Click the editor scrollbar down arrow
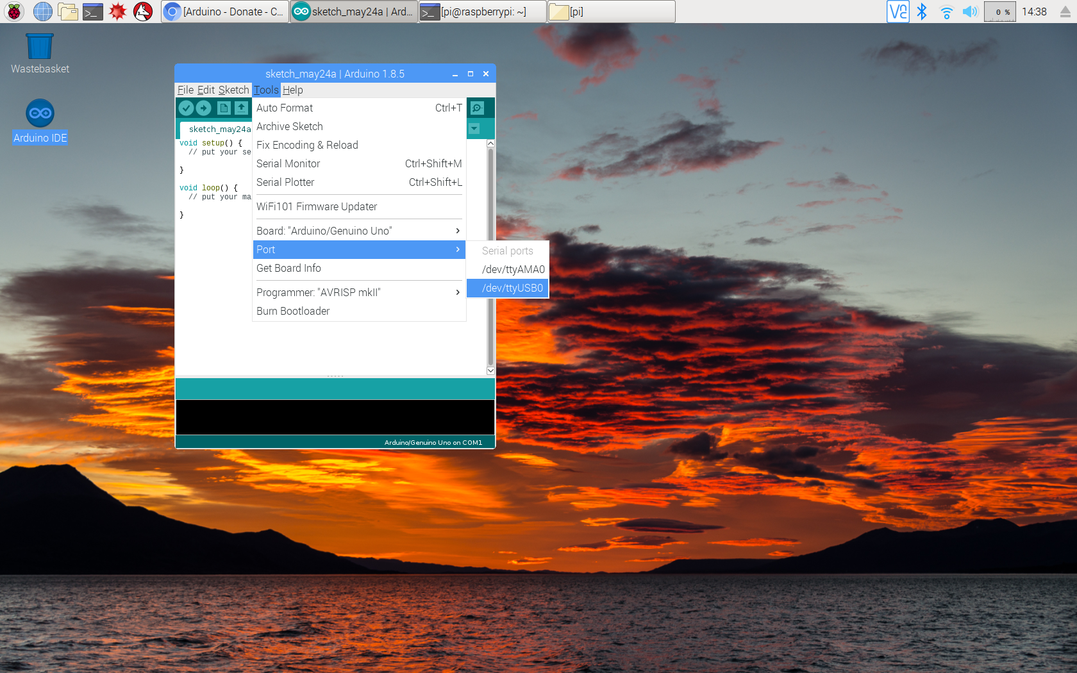The width and height of the screenshot is (1077, 673). [490, 370]
